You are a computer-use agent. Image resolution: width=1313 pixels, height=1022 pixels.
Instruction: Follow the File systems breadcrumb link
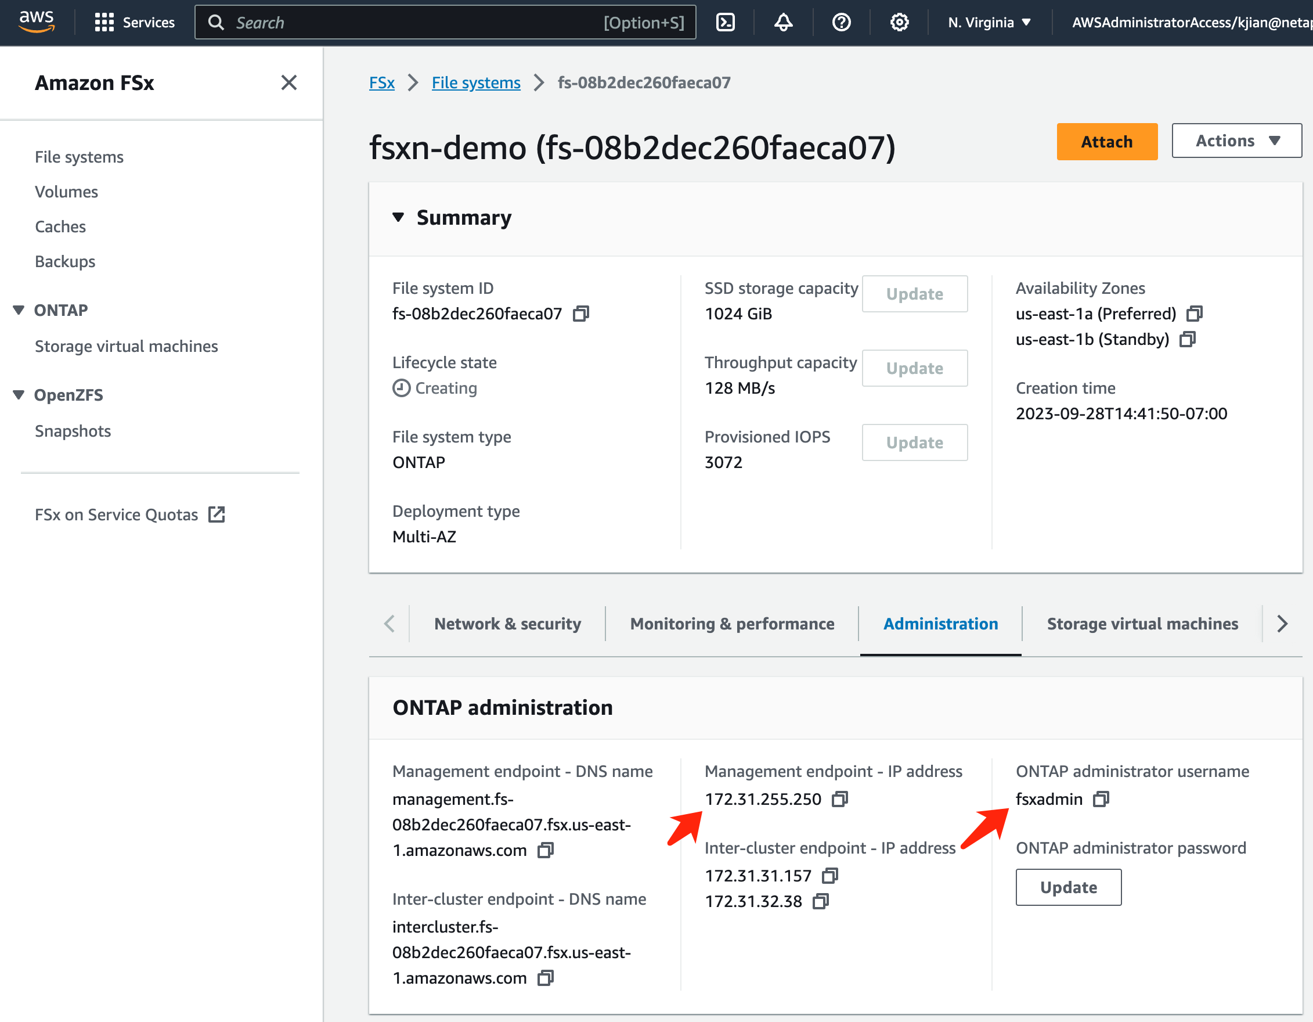(476, 82)
